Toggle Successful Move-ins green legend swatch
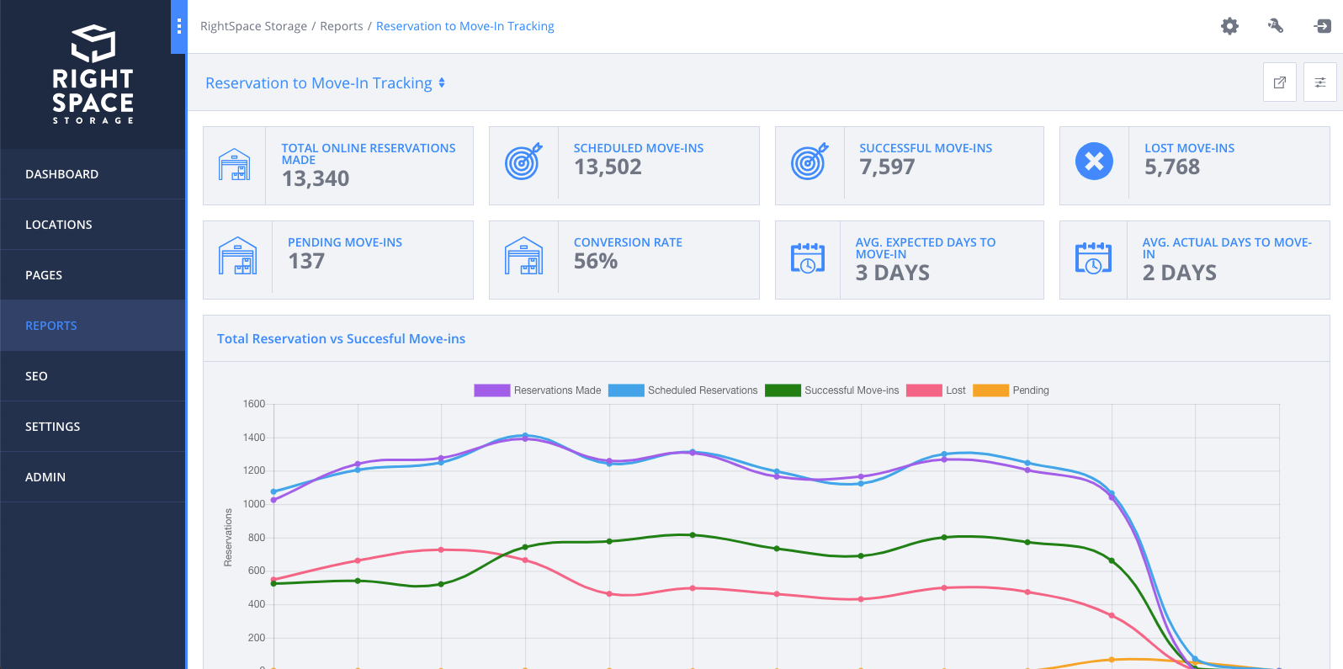 click(783, 390)
